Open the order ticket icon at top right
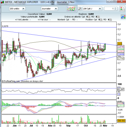Image resolution: width=126 pixels, height=127 pixels. coord(122,9)
